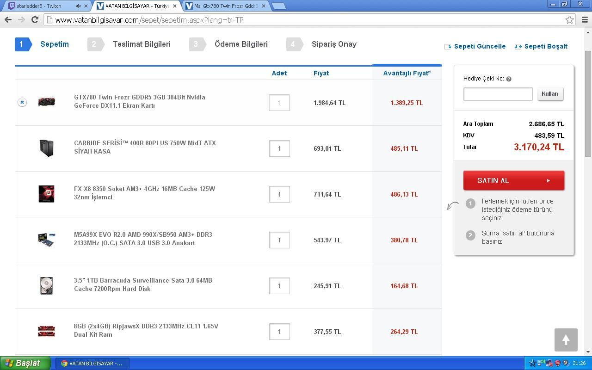Open the FX X8 8350 processor link
This screenshot has height=370, width=592.
144,193
